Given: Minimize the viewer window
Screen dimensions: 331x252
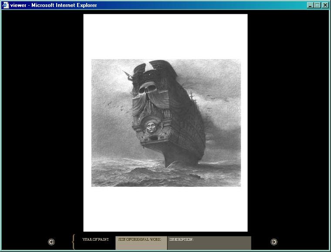Looking at the screenshot, I should click(x=310, y=5).
